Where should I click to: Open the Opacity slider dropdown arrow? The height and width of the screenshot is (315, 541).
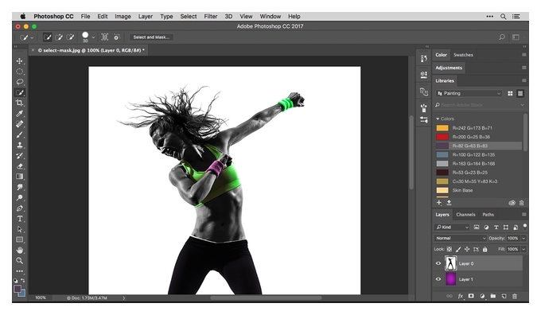(x=523, y=238)
